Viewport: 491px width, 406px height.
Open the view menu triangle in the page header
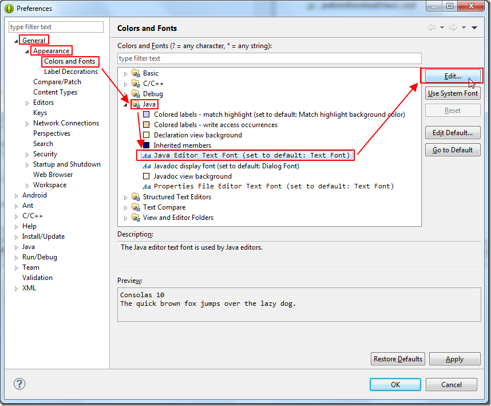coord(474,27)
